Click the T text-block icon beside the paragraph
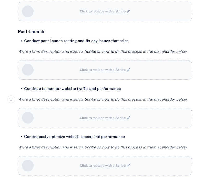The height and width of the screenshot is (181, 208). [11, 99]
